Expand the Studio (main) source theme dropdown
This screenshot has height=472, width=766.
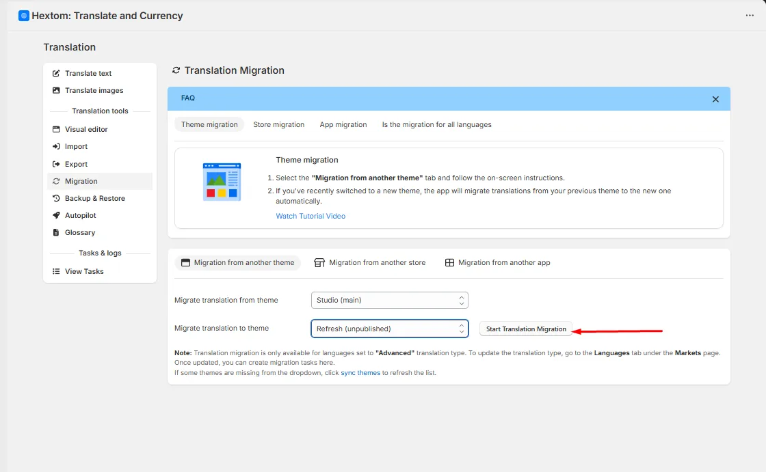coord(389,300)
